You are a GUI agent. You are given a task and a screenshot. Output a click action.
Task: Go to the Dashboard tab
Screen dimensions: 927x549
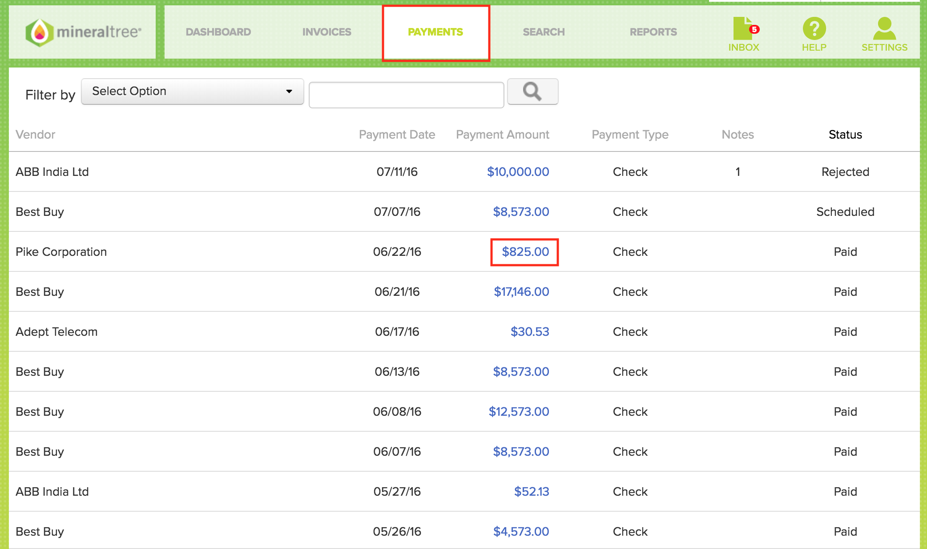point(218,32)
